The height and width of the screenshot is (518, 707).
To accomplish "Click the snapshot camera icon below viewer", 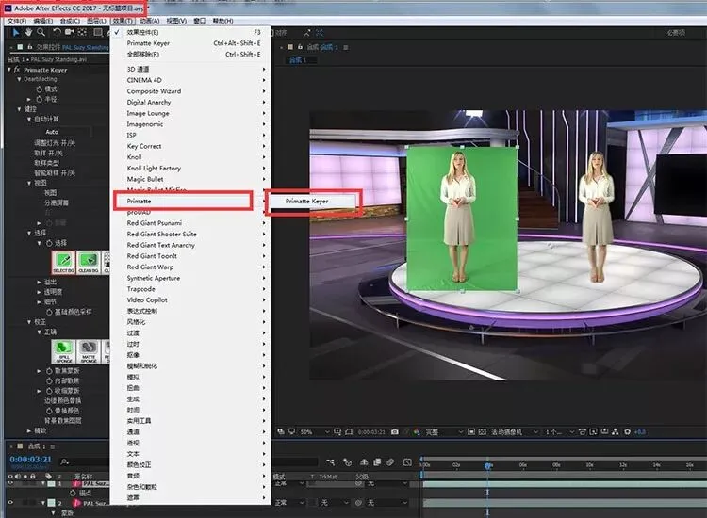I will pyautogui.click(x=394, y=432).
